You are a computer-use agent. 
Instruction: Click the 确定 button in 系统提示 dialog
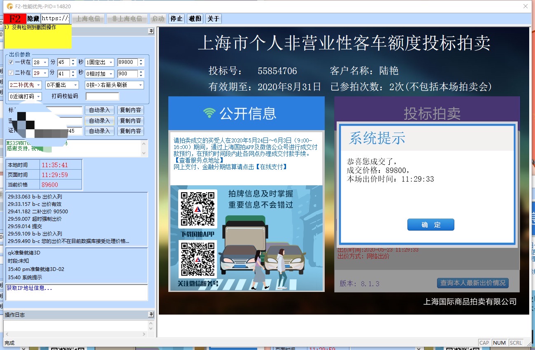[x=431, y=225]
